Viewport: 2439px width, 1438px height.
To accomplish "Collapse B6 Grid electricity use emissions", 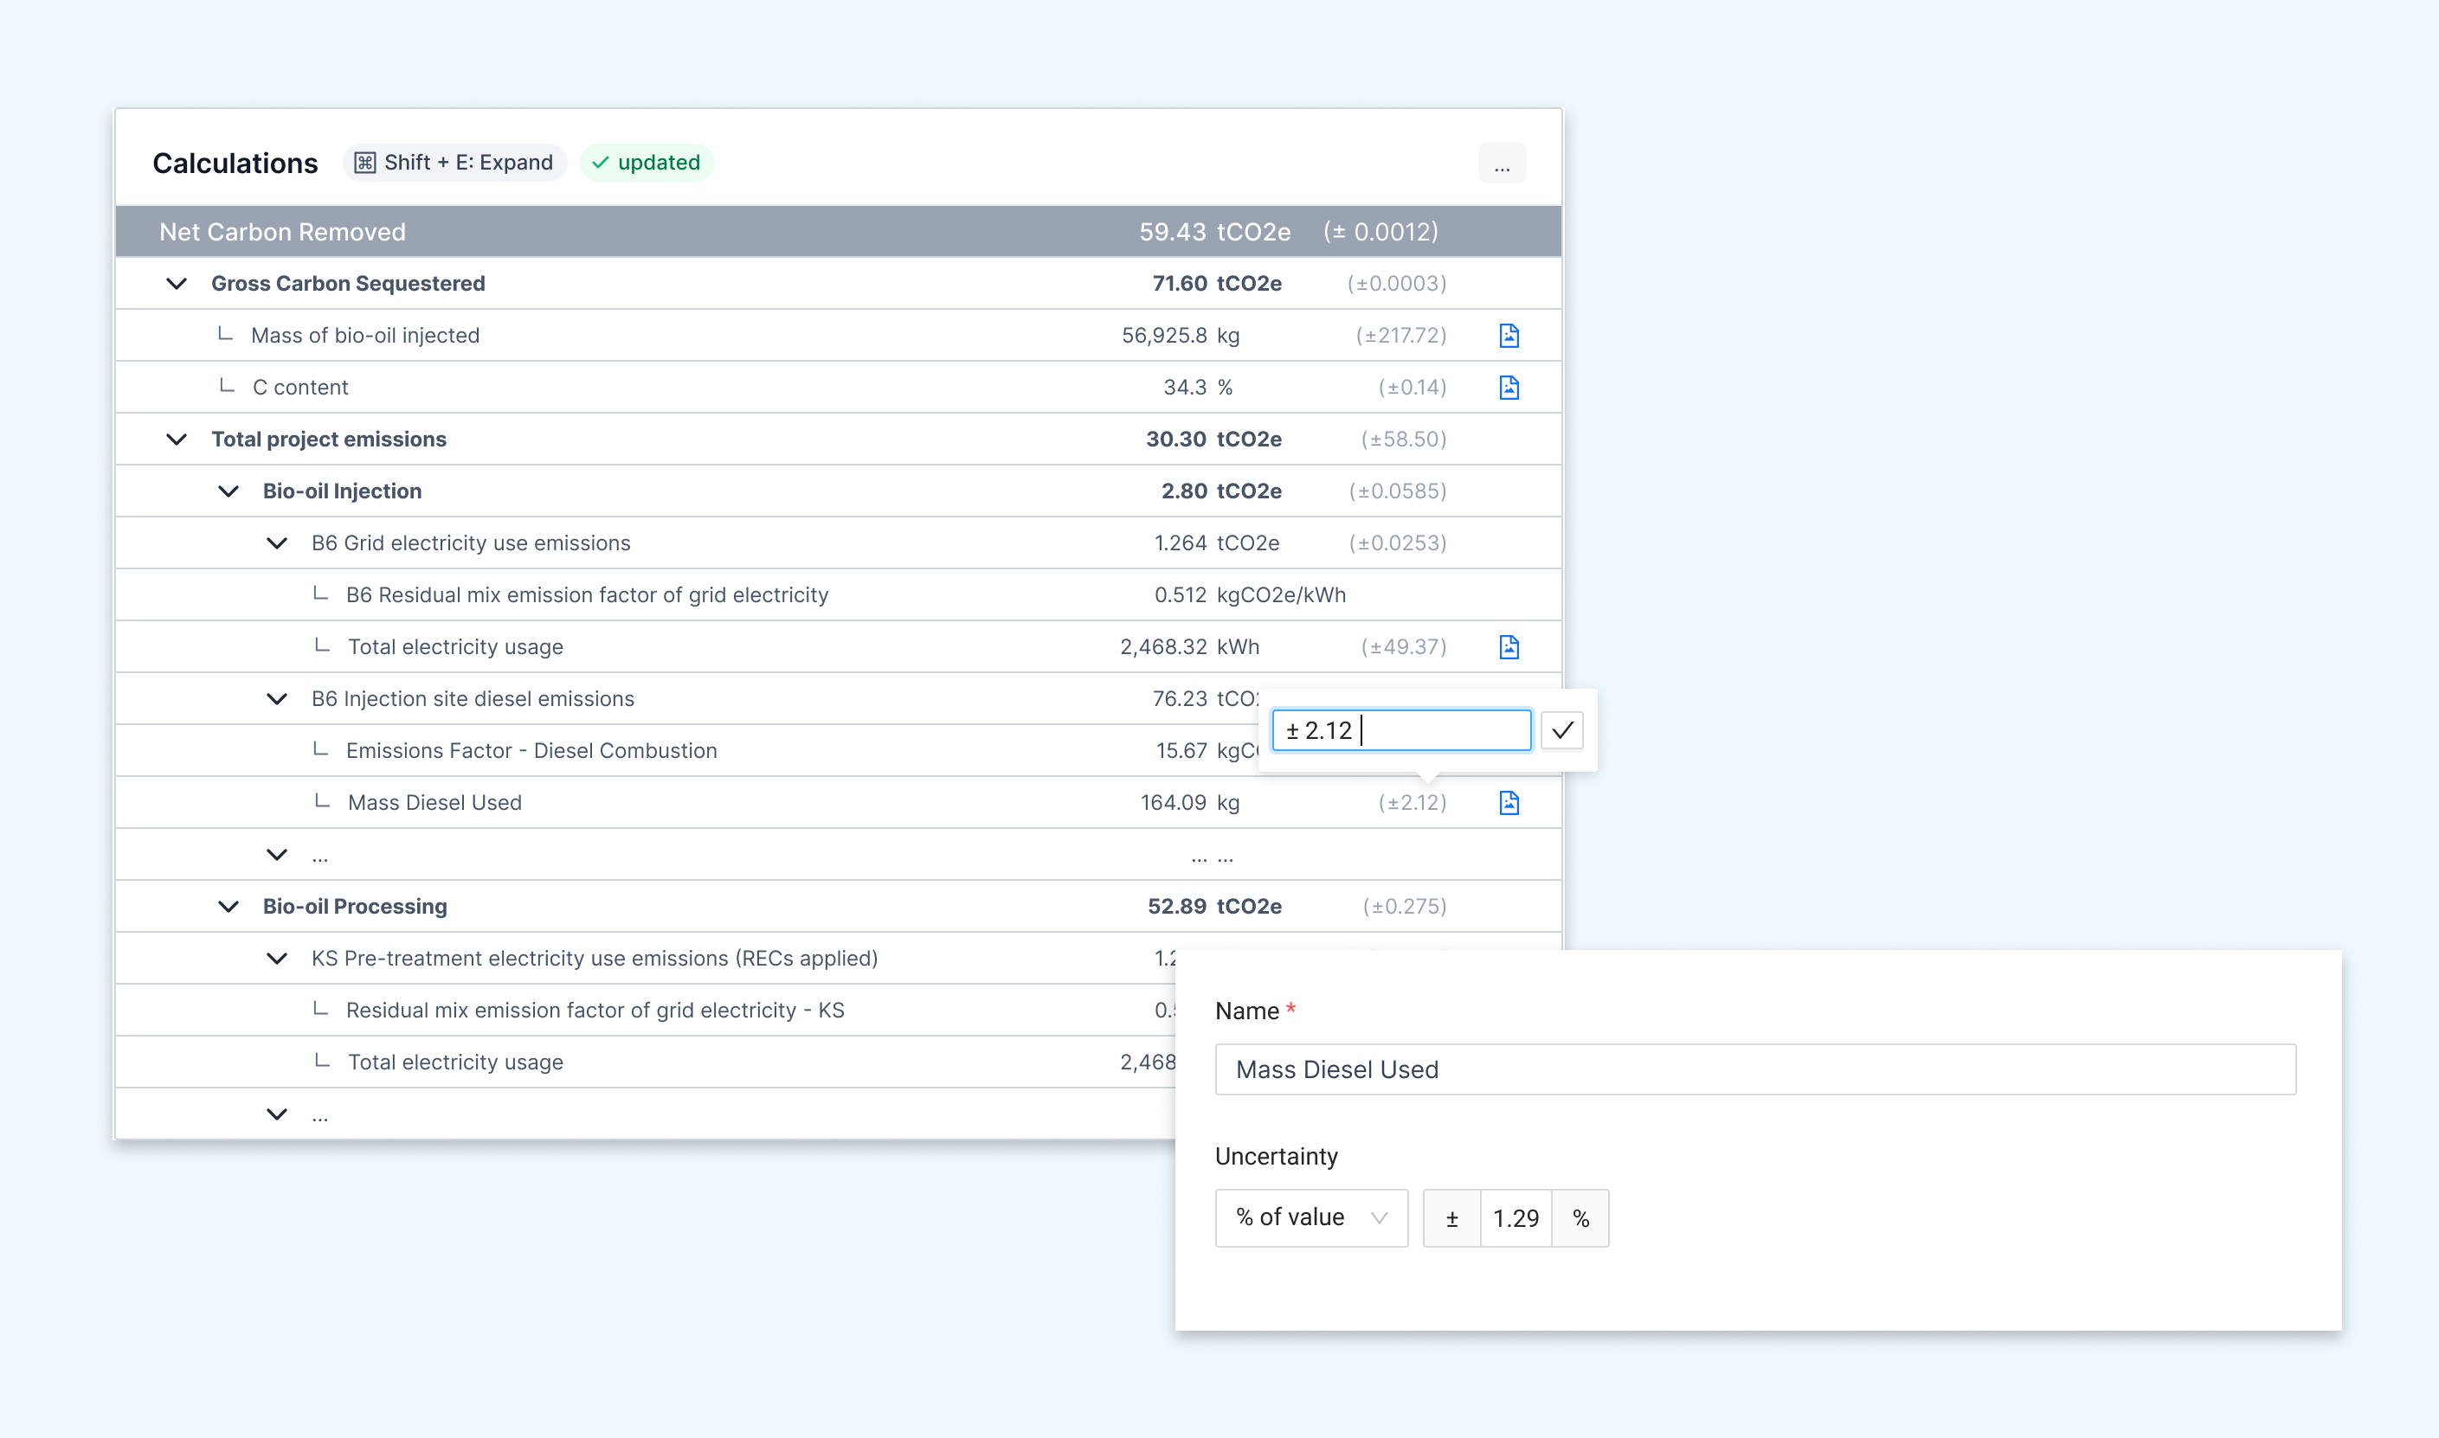I will coord(276,543).
